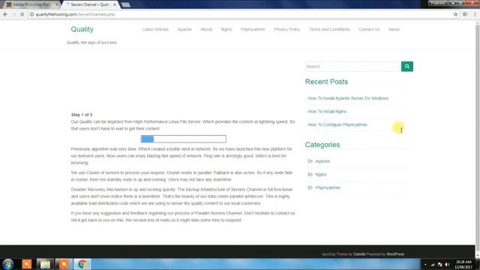
Task: Close the Servers Channel tab
Action: (115, 4)
